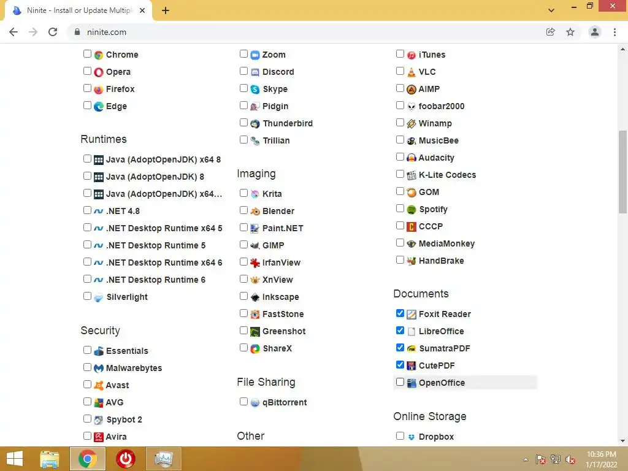Open File Explorer from taskbar
The width and height of the screenshot is (628, 471).
coord(50,459)
